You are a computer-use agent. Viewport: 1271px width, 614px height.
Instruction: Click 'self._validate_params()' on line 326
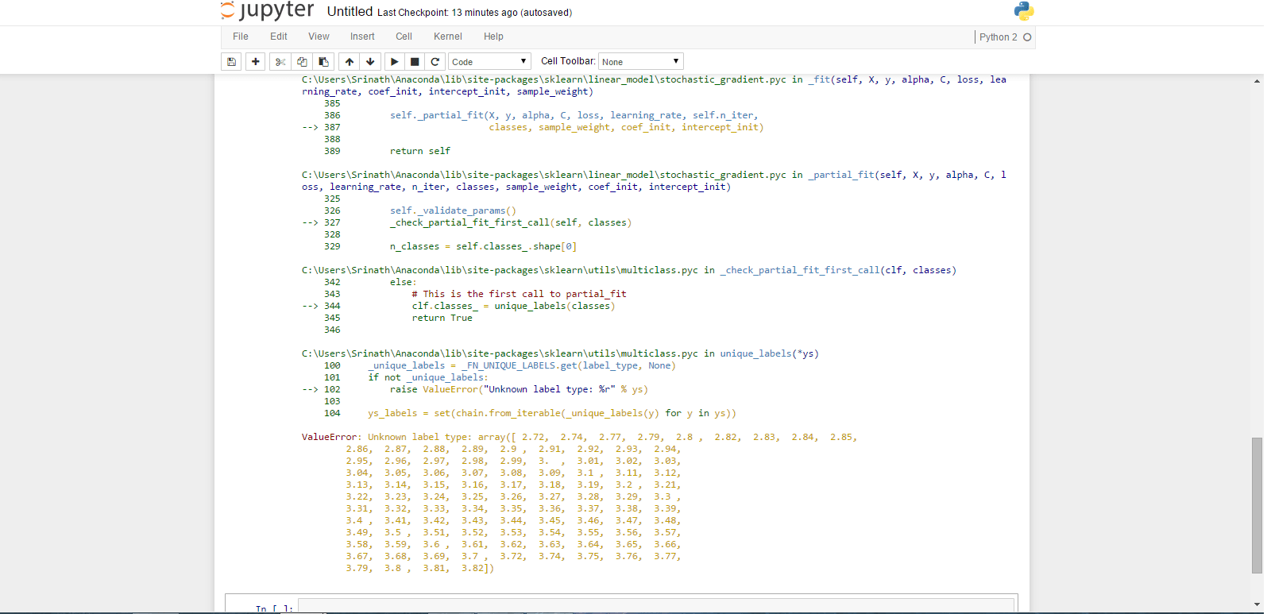point(453,210)
